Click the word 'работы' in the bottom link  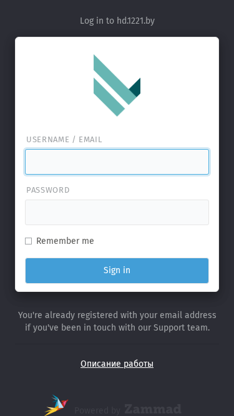coord(139,364)
